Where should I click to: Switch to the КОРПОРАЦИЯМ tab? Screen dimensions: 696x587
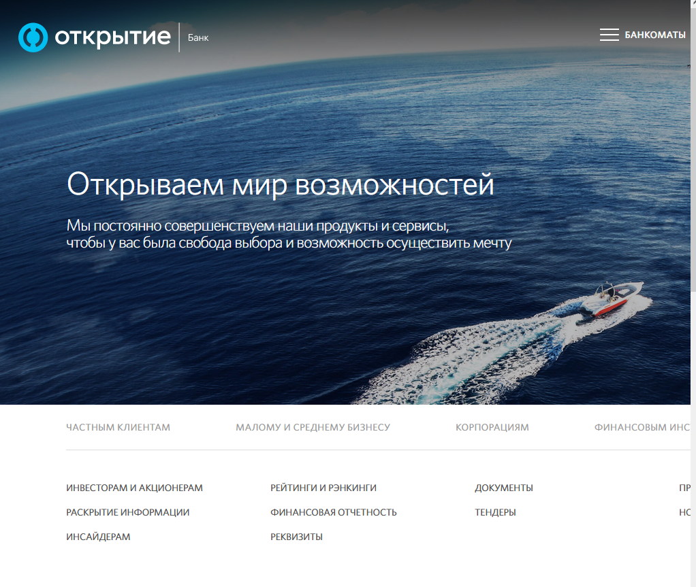pos(492,427)
